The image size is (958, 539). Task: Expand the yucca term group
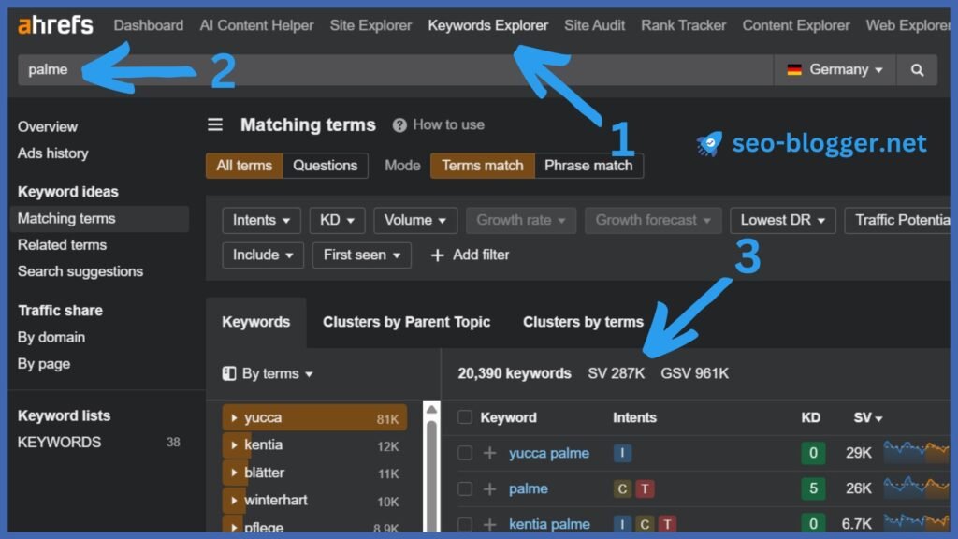coord(234,418)
